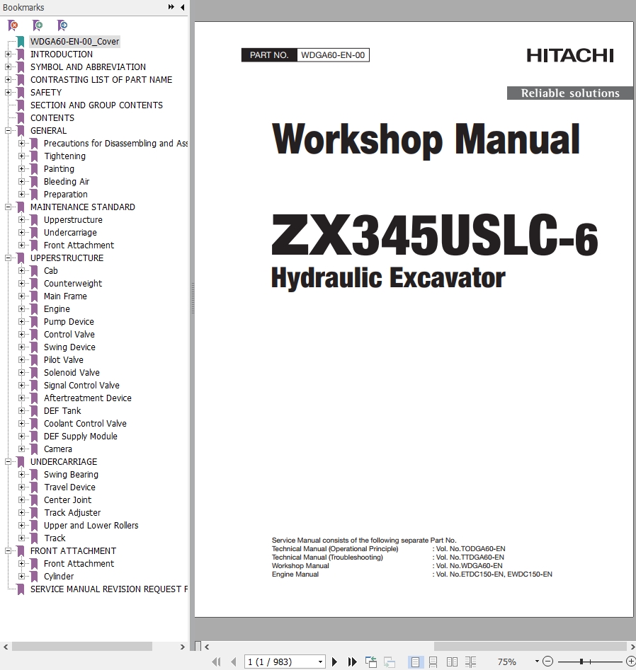This screenshot has height=670, width=636.
Task: Open the zoom level dropdown arrow
Action: (537, 662)
